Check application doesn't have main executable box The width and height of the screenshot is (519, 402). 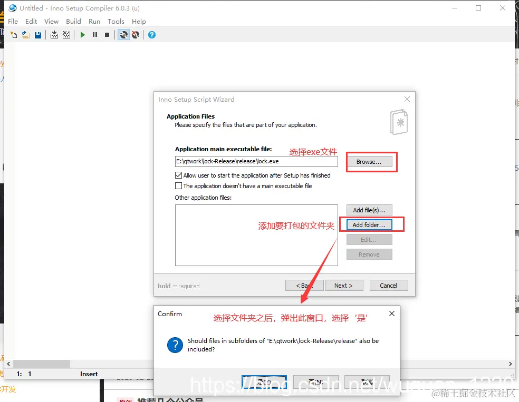click(178, 186)
